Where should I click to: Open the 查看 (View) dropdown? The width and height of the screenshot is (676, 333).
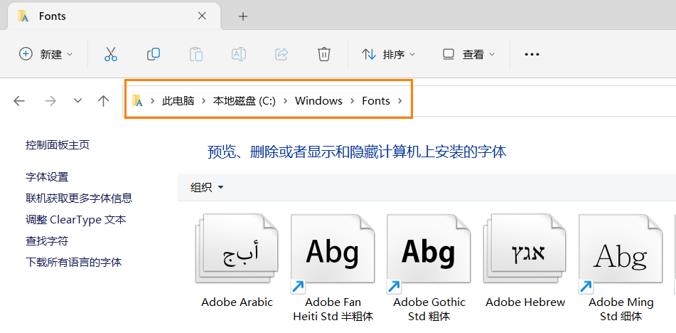click(x=468, y=54)
